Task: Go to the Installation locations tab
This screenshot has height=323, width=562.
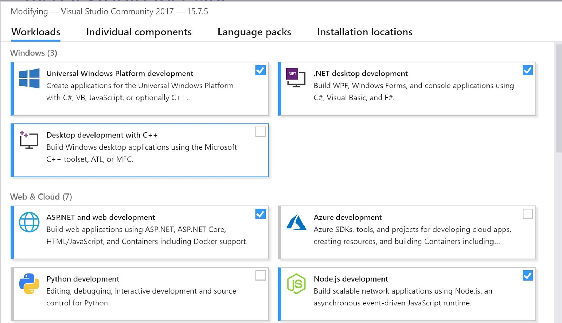Action: pos(365,32)
